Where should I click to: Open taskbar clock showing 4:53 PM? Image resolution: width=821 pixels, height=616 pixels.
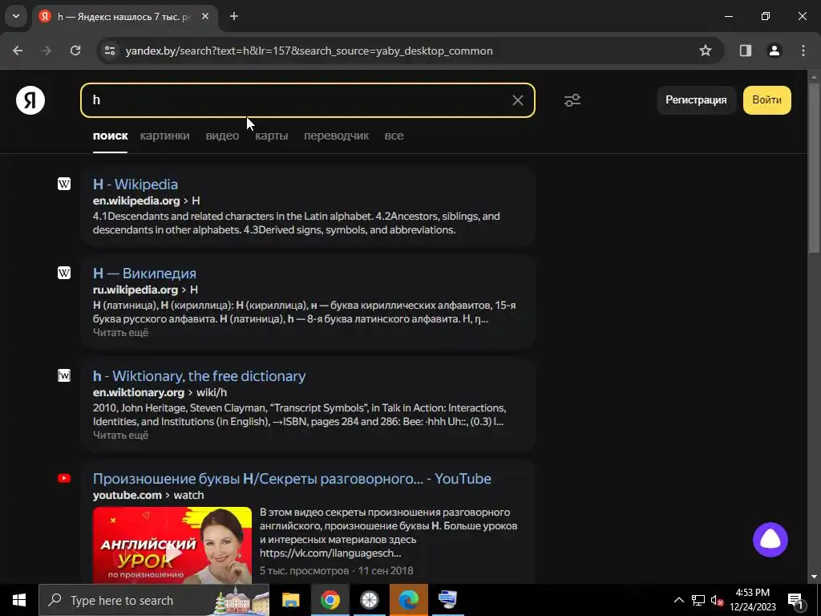click(752, 600)
